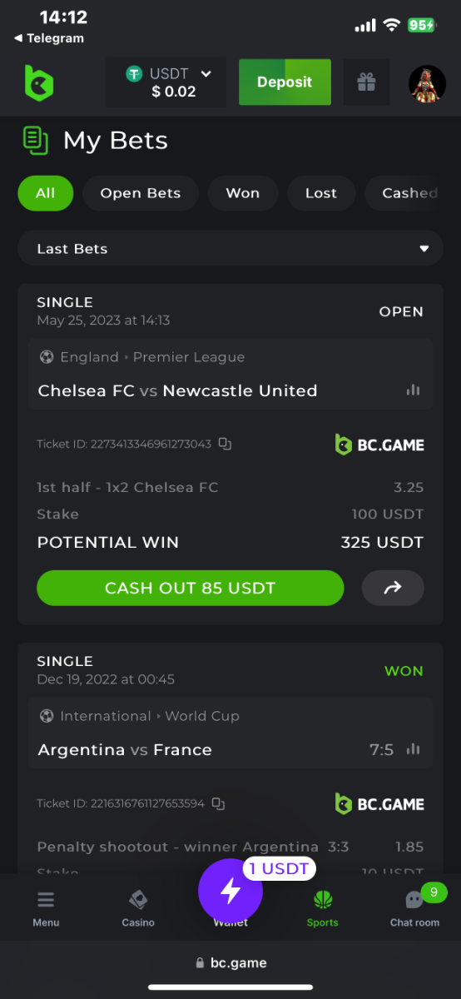Return to Telegram via back link
This screenshot has width=461, height=999.
point(49,38)
